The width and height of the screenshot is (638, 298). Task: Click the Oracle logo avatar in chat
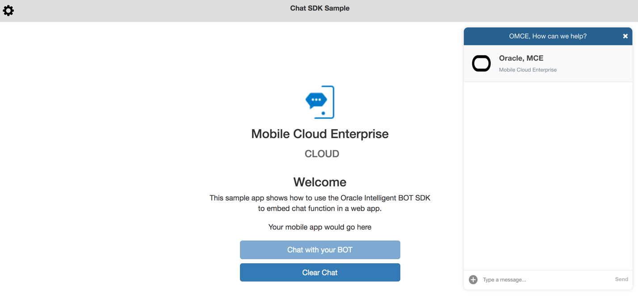pos(481,64)
